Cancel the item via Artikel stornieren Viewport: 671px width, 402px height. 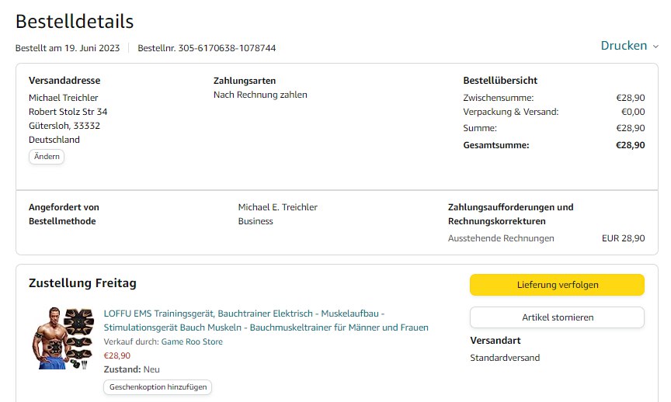(x=557, y=317)
